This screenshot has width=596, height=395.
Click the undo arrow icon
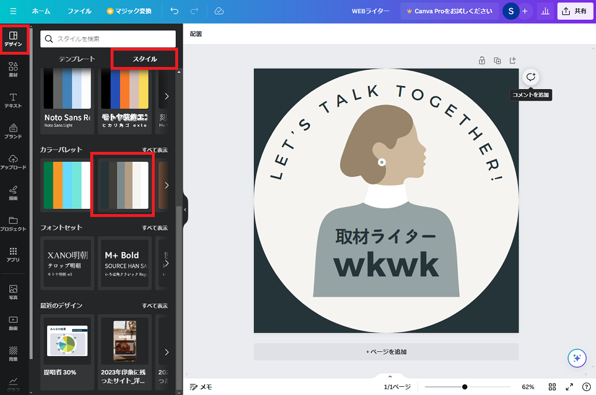[175, 11]
